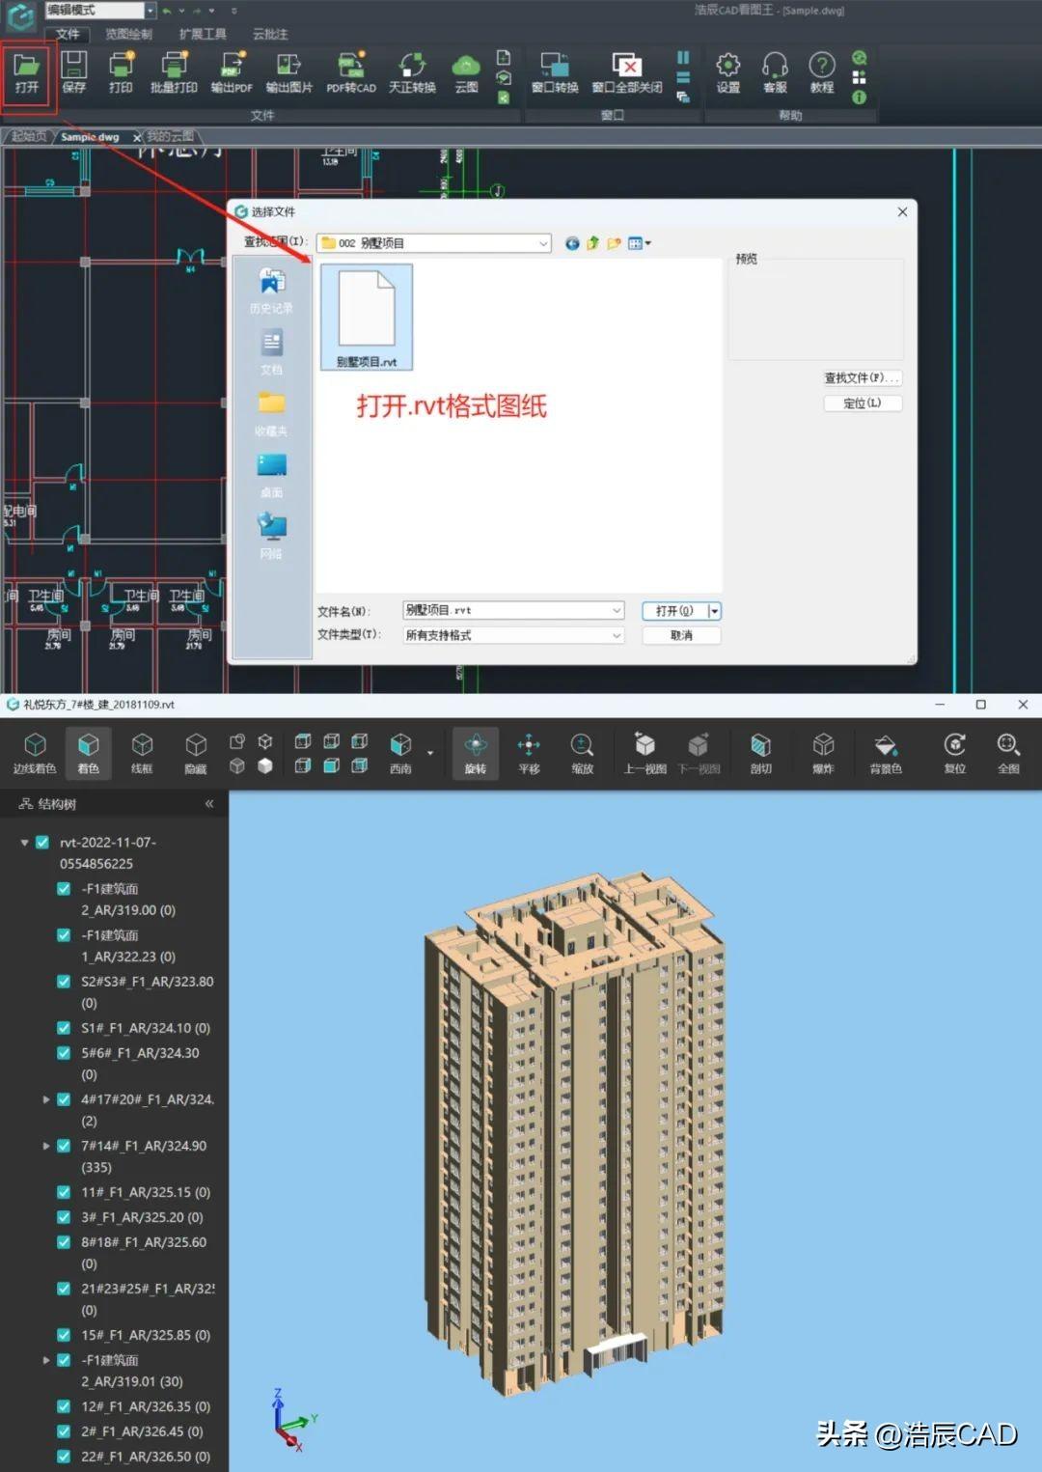Open the 设置 settings gear

point(728,72)
